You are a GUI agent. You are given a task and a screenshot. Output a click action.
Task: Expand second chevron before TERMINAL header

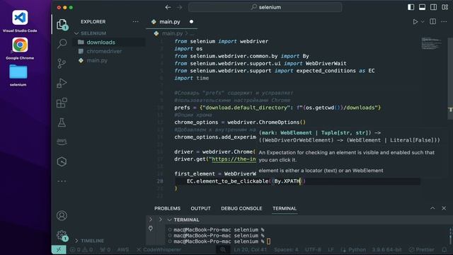[x=161, y=220]
